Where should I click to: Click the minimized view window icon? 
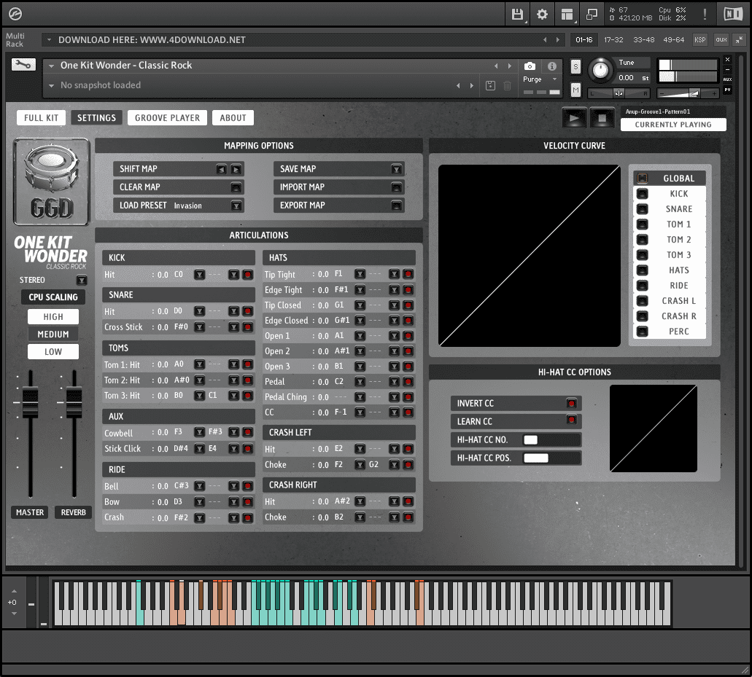click(x=592, y=15)
